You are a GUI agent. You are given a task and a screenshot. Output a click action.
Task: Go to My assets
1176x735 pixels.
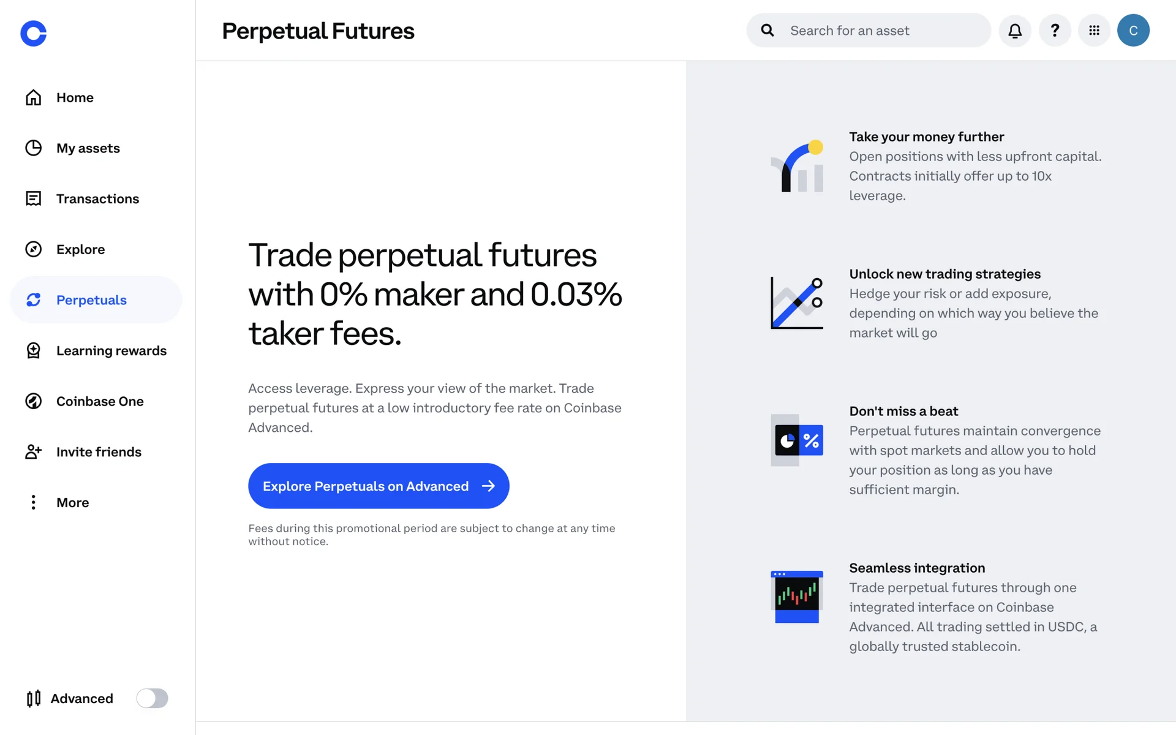(x=88, y=148)
